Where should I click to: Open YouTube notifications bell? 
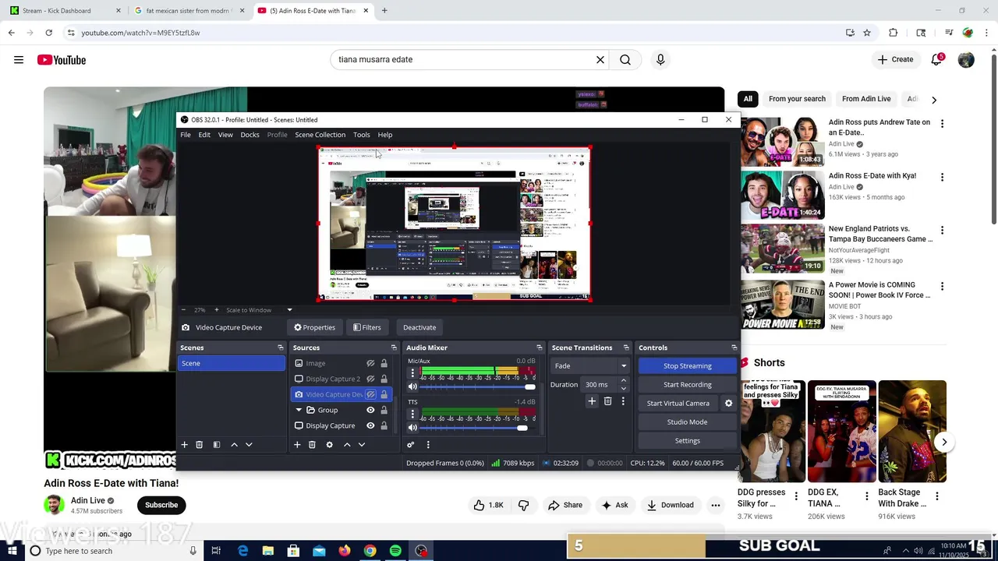(x=937, y=60)
